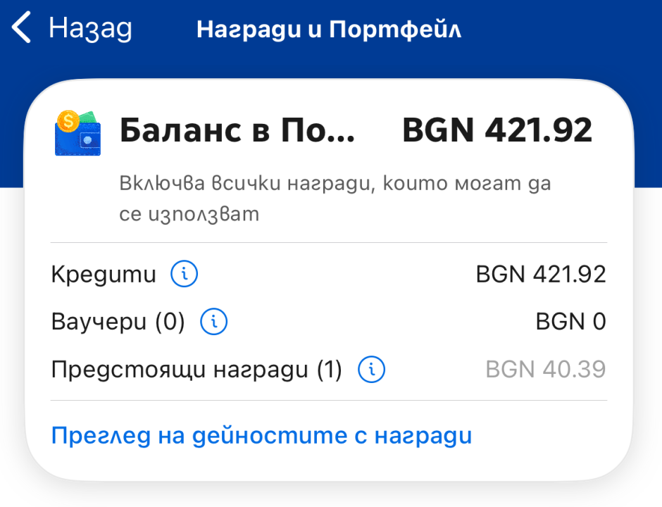
Task: Tap the blue wallet icon
Action: click(79, 138)
